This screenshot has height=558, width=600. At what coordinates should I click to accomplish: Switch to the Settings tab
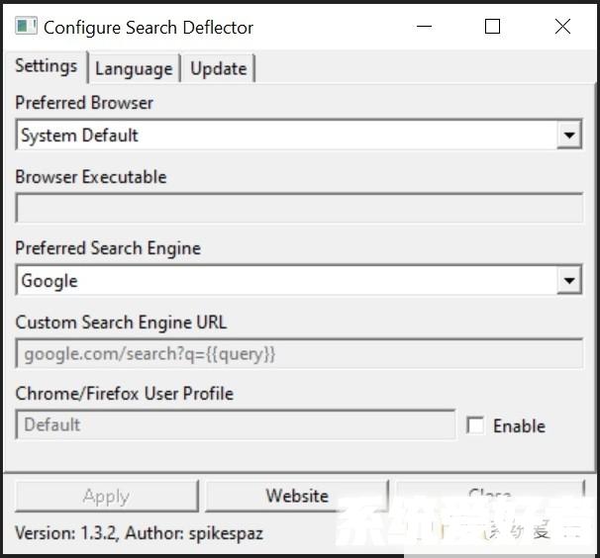click(46, 66)
